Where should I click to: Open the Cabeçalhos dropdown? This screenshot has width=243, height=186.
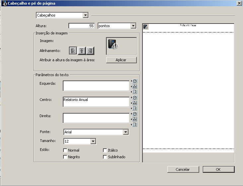[85, 15]
